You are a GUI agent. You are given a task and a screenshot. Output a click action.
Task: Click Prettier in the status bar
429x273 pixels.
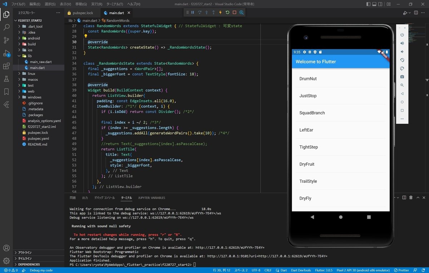click(401, 270)
